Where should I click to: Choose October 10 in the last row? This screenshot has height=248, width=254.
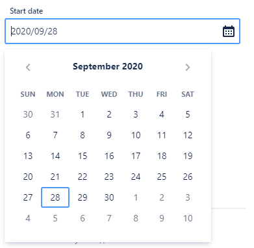point(188,218)
